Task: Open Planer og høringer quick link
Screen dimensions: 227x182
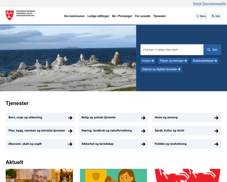Action: (173, 61)
